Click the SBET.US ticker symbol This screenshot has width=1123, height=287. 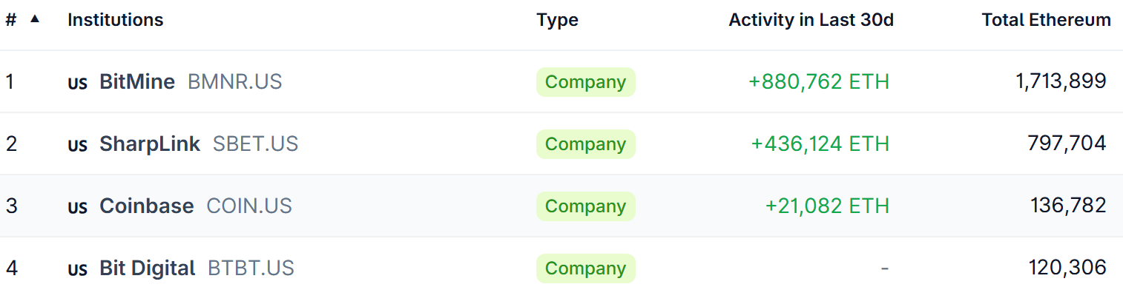click(x=255, y=143)
